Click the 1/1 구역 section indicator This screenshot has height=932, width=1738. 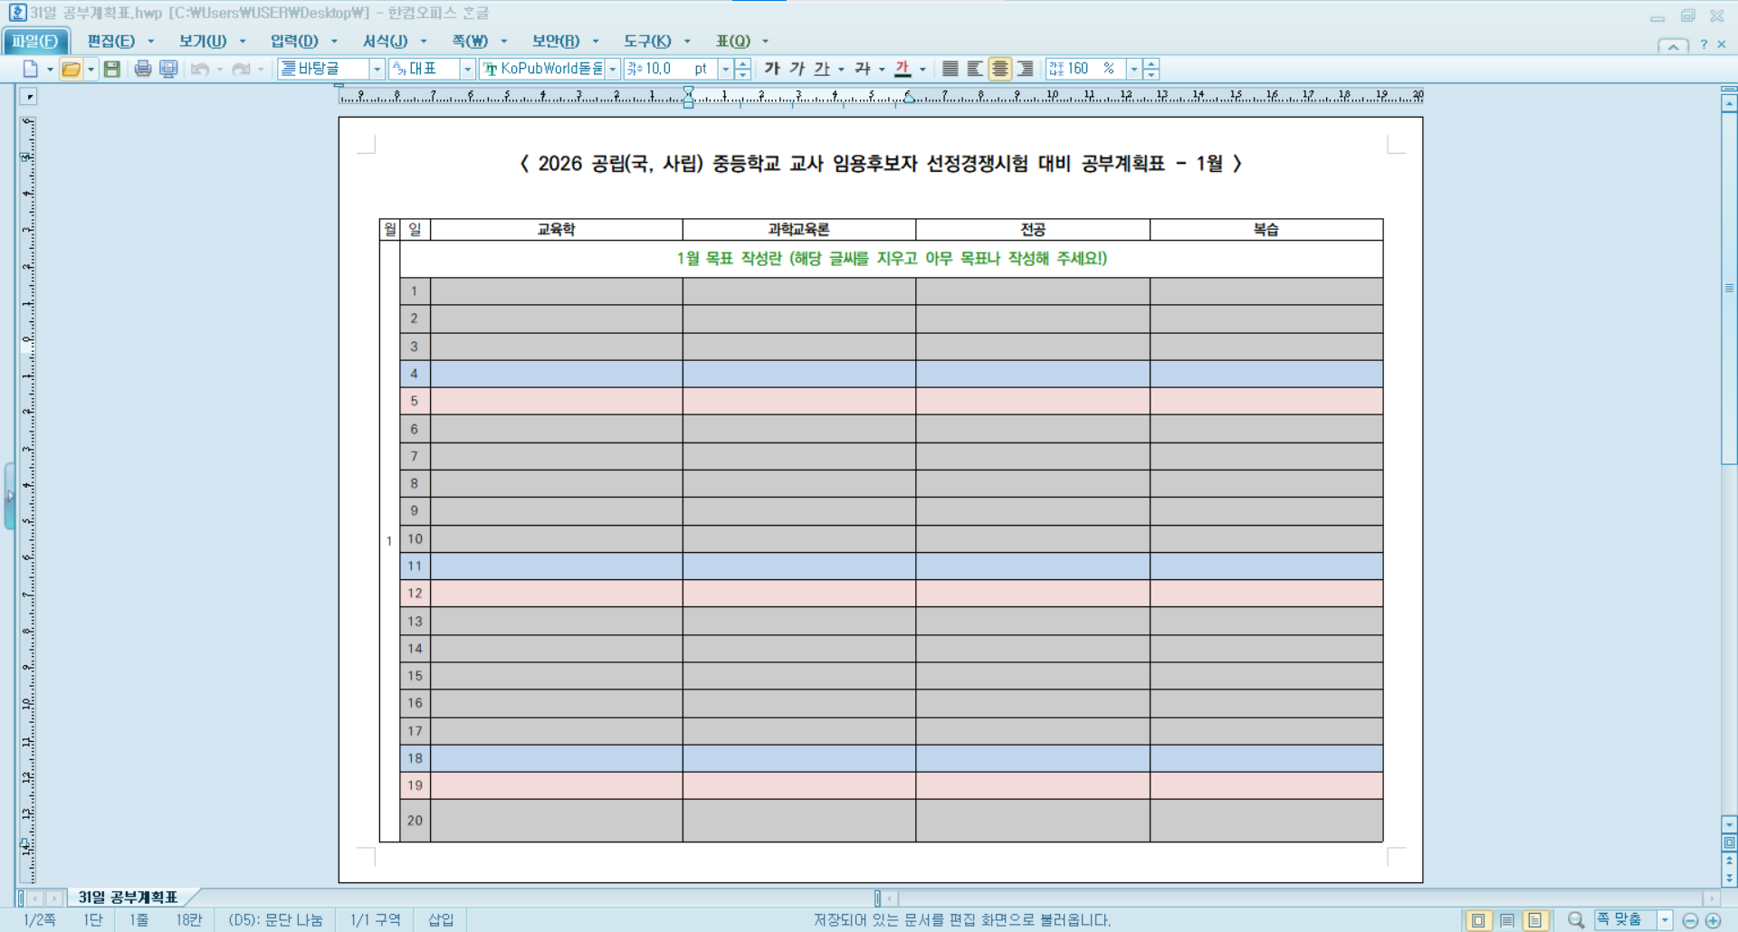(x=375, y=920)
